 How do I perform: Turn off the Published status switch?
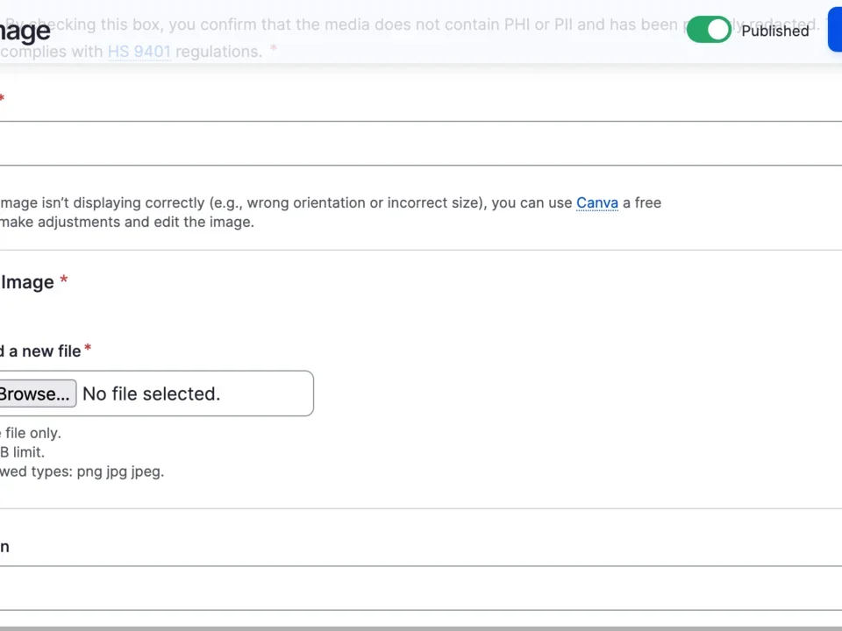pyautogui.click(x=708, y=30)
